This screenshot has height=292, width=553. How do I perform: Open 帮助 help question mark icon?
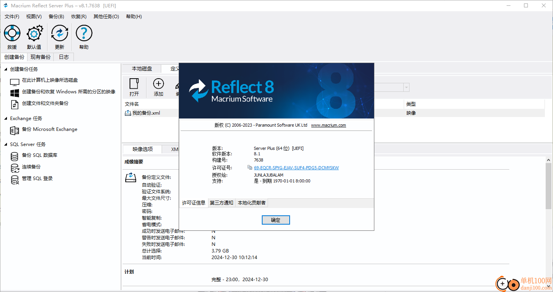point(84,38)
